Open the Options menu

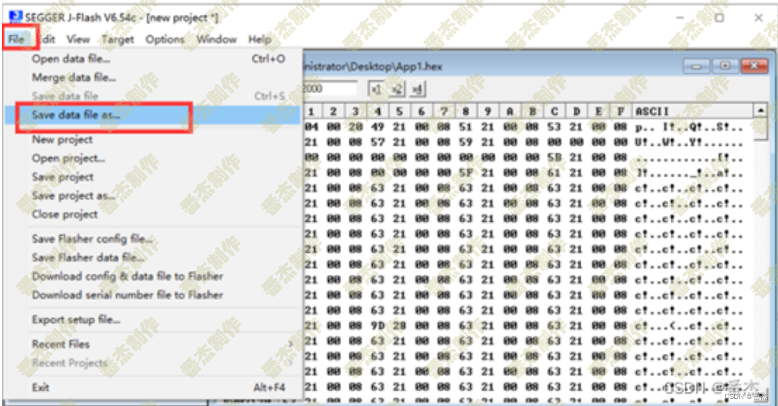tap(164, 39)
